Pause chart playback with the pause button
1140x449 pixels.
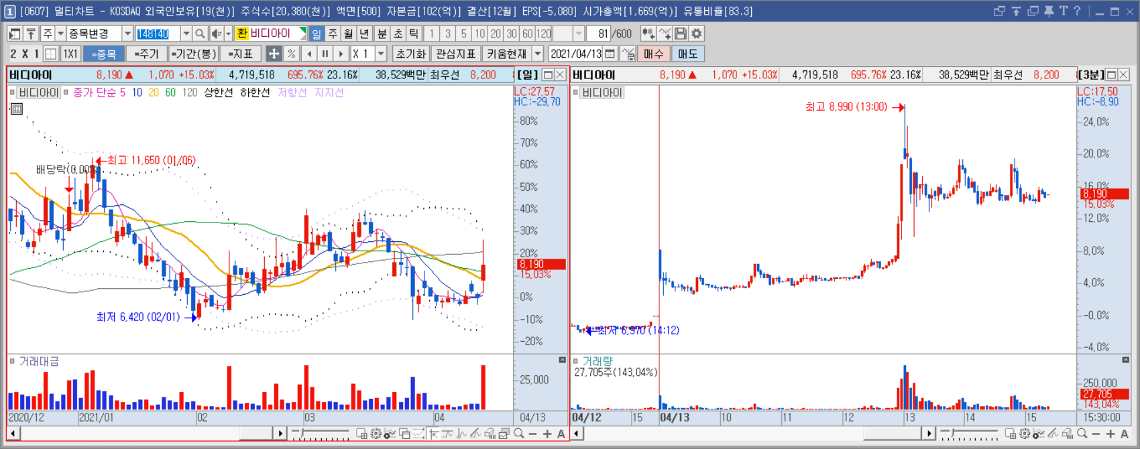coord(325,54)
